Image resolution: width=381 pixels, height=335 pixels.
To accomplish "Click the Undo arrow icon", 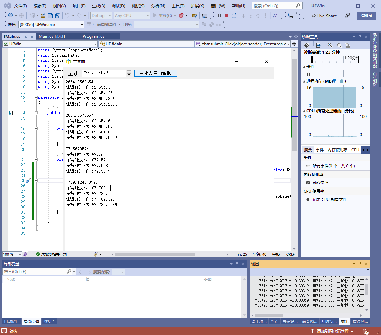I will [x=67, y=16].
